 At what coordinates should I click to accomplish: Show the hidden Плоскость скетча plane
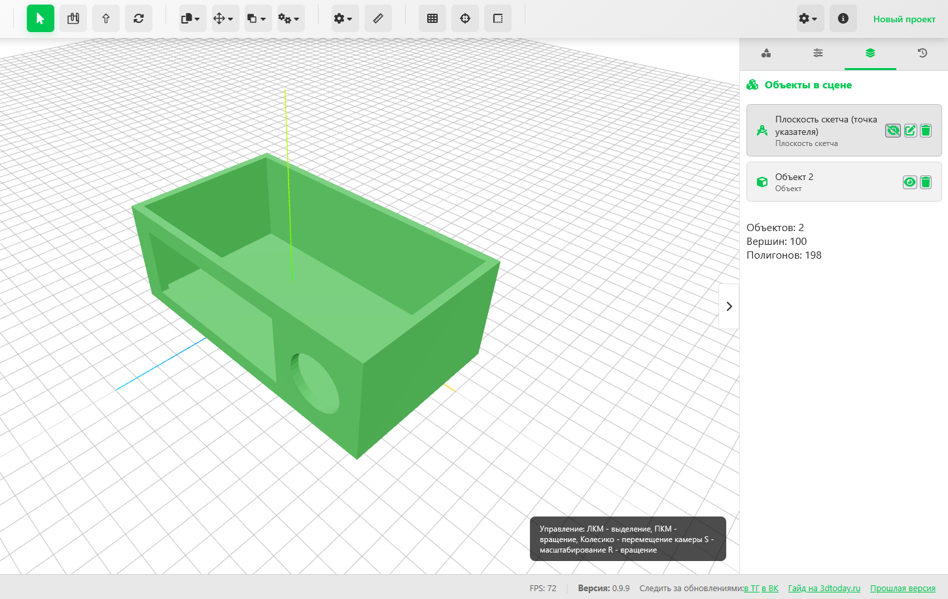893,130
